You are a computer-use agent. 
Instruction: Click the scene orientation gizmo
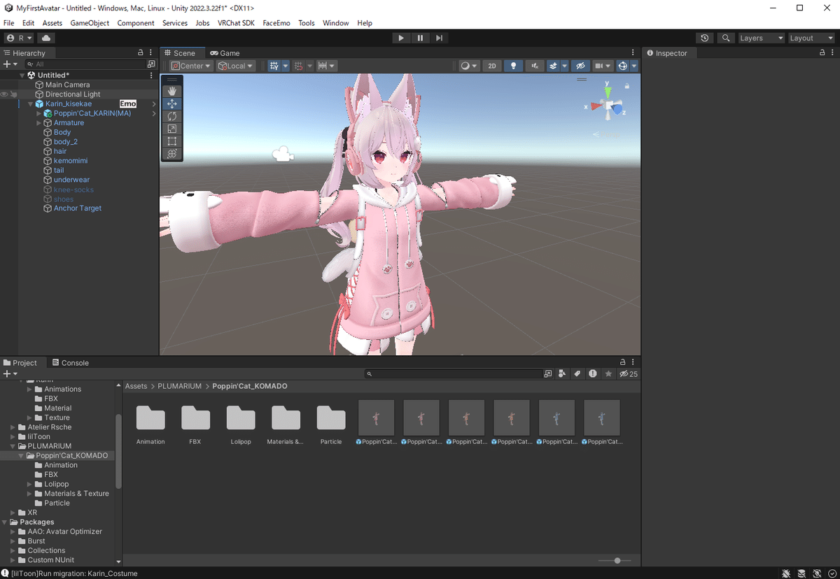[608, 105]
